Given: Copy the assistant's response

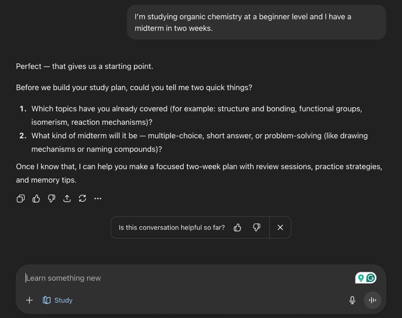Looking at the screenshot, I should (20, 199).
